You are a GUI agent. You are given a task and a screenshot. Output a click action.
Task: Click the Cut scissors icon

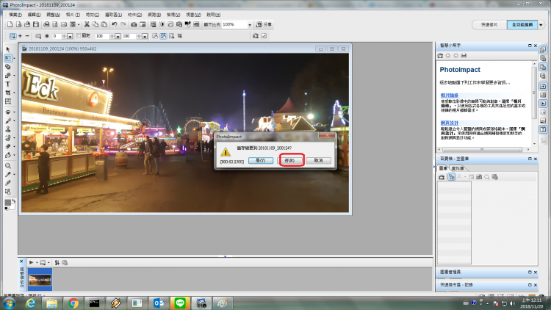pos(87,24)
